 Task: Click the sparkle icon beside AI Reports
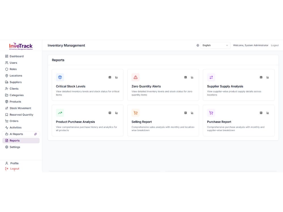pyautogui.click(x=36, y=134)
